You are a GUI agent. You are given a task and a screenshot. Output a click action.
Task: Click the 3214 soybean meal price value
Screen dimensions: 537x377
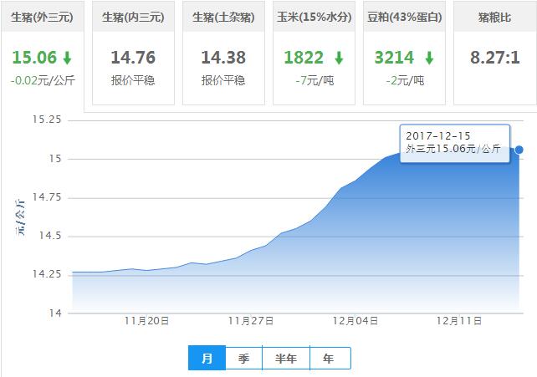[394, 58]
